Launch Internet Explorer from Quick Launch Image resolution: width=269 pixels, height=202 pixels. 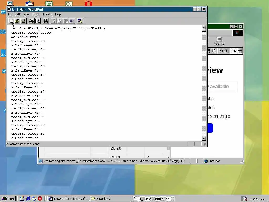point(28,199)
